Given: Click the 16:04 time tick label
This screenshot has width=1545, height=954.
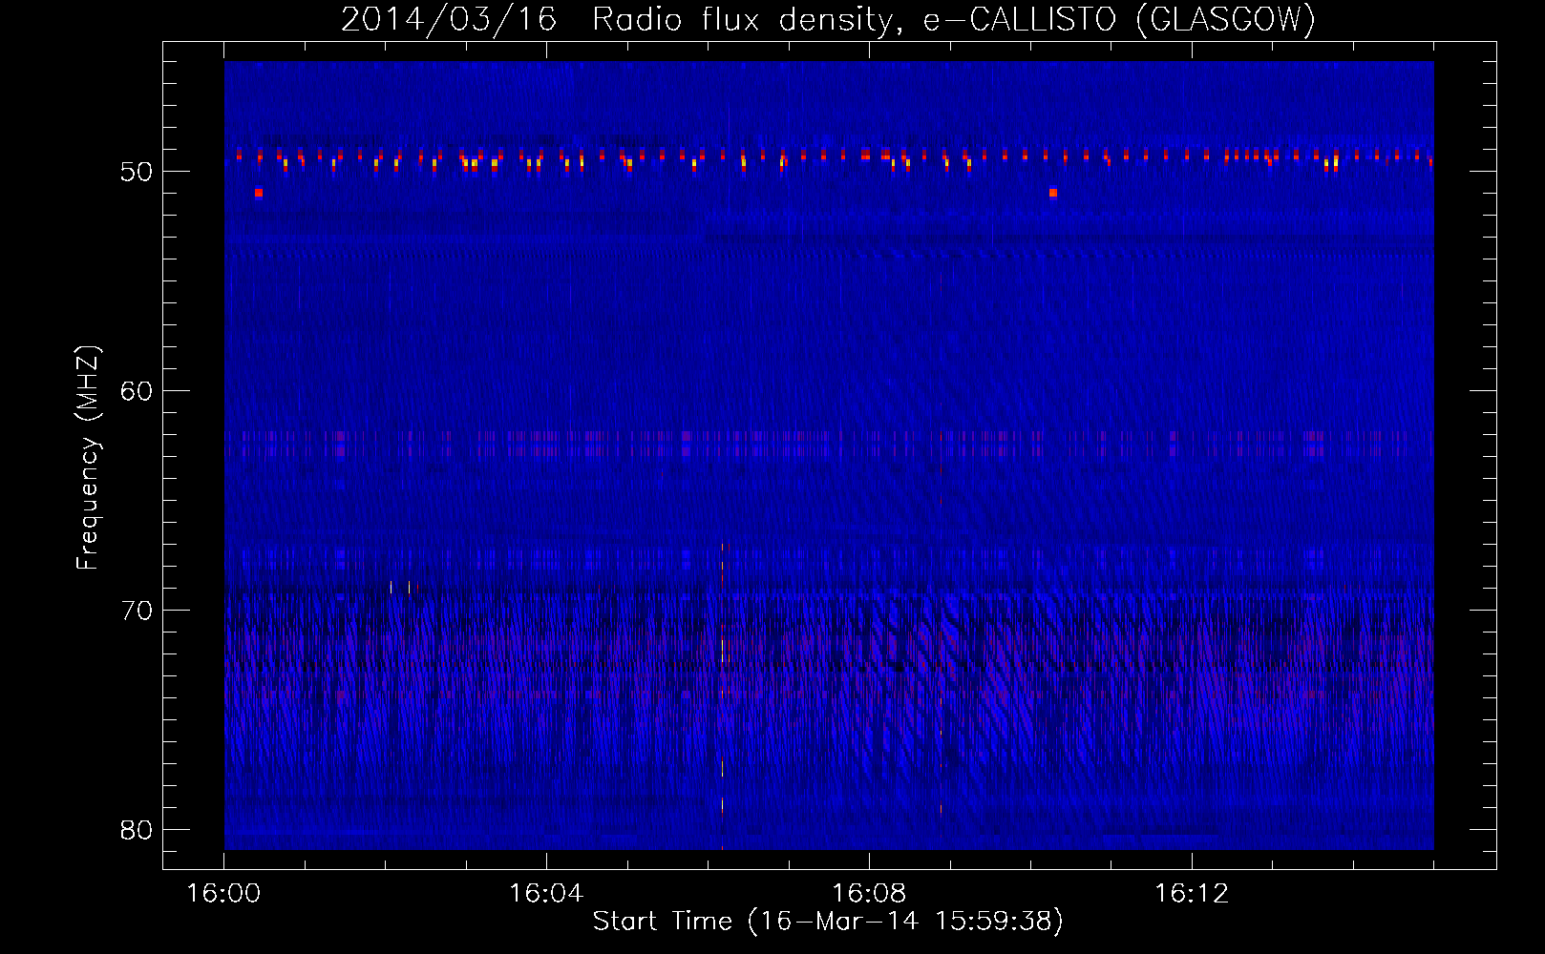Looking at the screenshot, I should pos(546,894).
